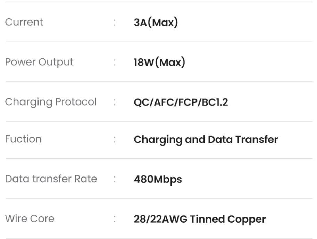
Task: Click the colon separator beside Fuction
Action: [x=115, y=140]
